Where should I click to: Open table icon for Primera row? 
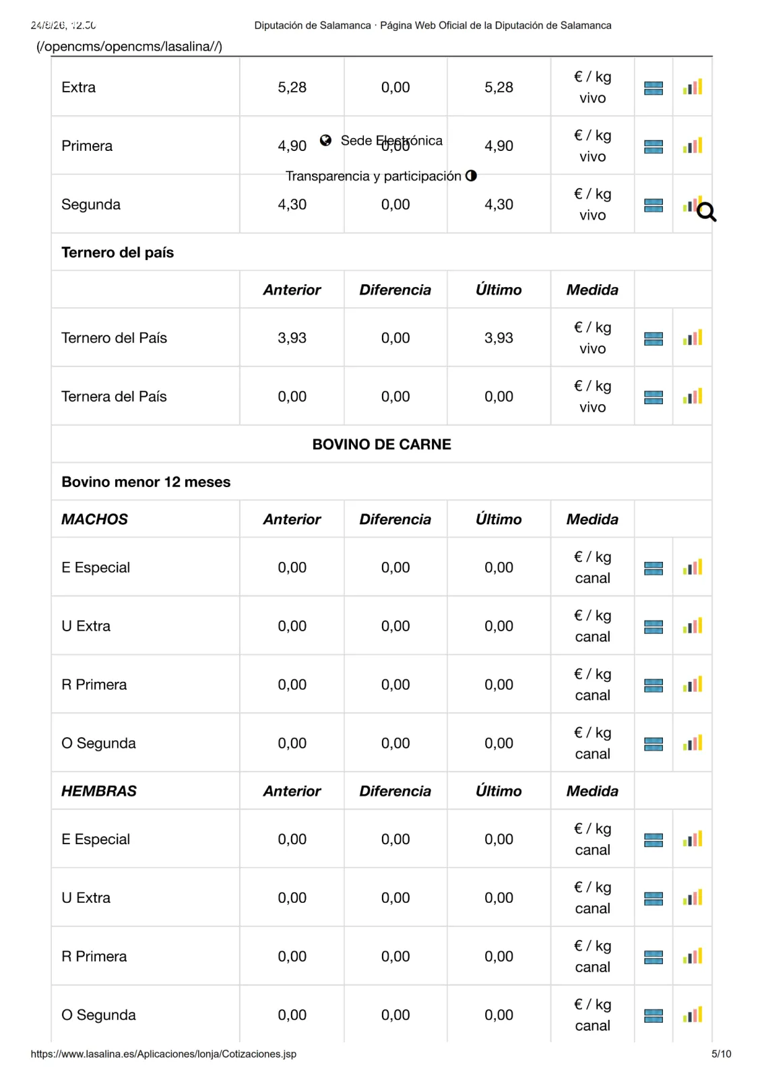tap(653, 146)
